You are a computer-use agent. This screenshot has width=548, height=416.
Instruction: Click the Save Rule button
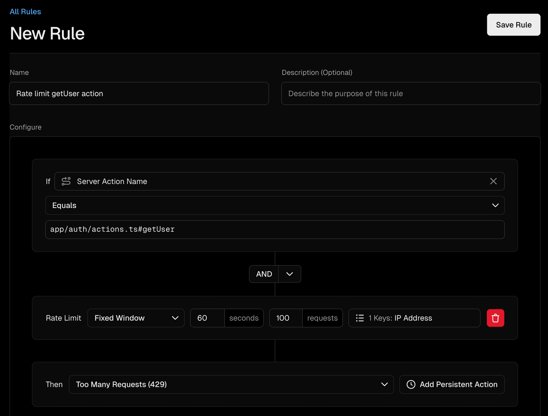513,25
